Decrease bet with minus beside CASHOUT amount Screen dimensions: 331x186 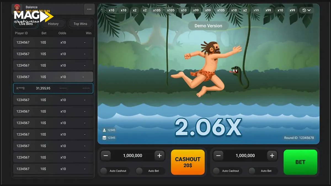pyautogui.click(x=106, y=156)
